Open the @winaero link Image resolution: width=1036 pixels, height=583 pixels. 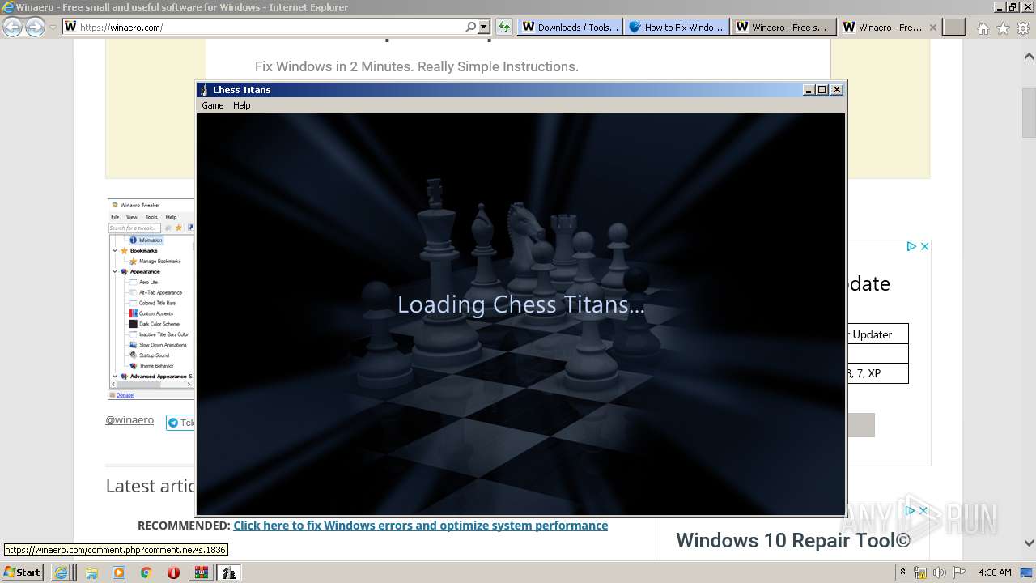pos(129,420)
